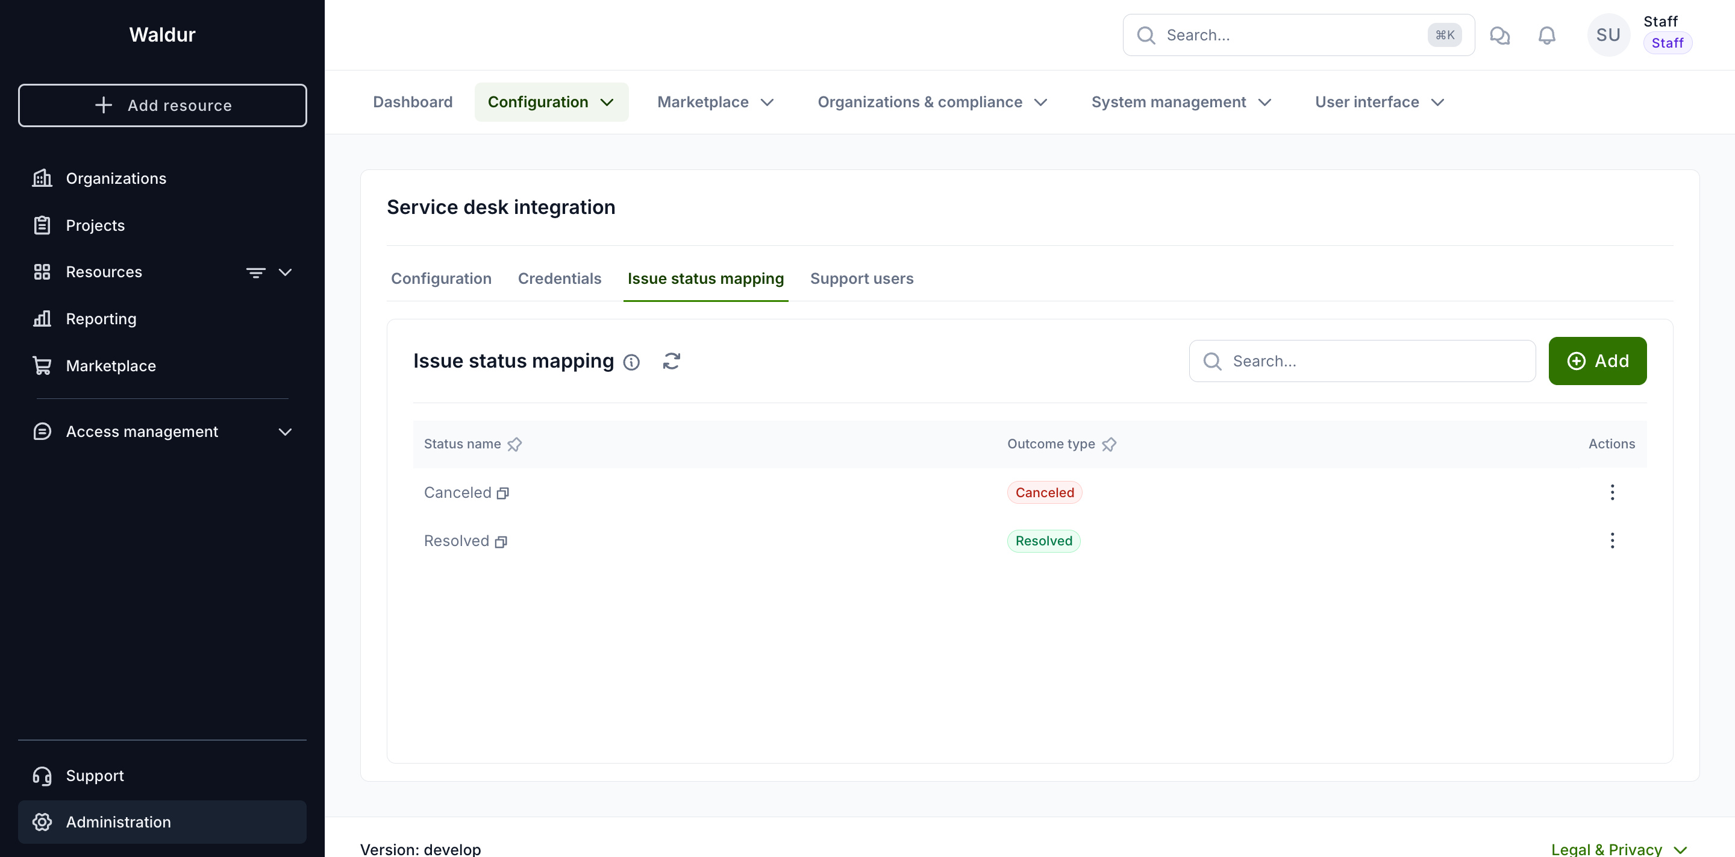Click the Waldur logo title
Image resolution: width=1735 pixels, height=857 pixels.
[162, 34]
